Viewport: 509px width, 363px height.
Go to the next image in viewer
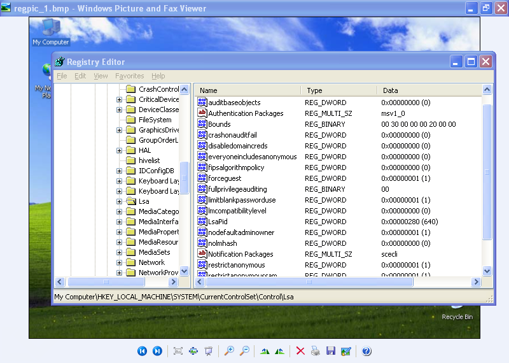(x=157, y=351)
